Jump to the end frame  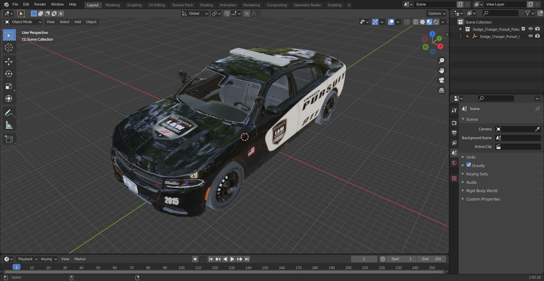tap(247, 259)
